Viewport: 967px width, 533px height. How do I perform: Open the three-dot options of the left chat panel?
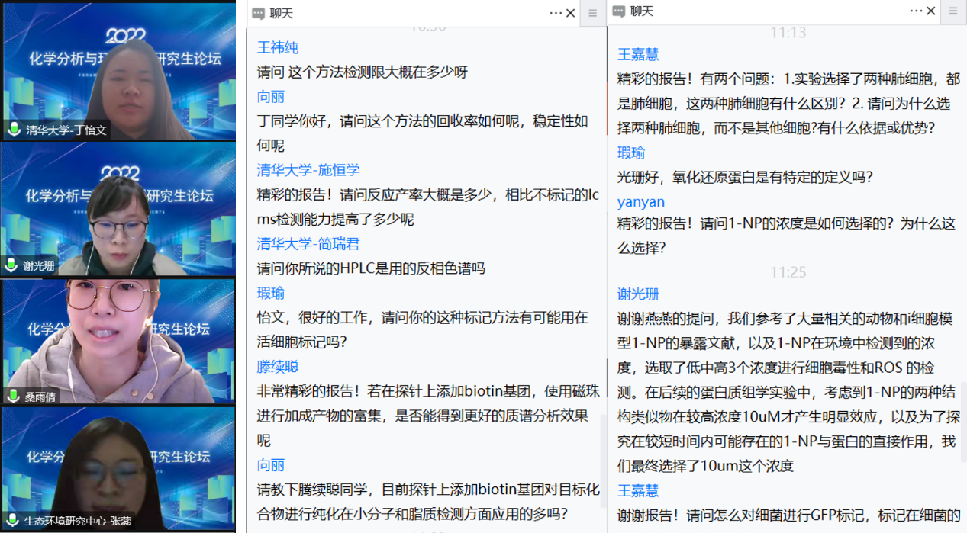555,13
